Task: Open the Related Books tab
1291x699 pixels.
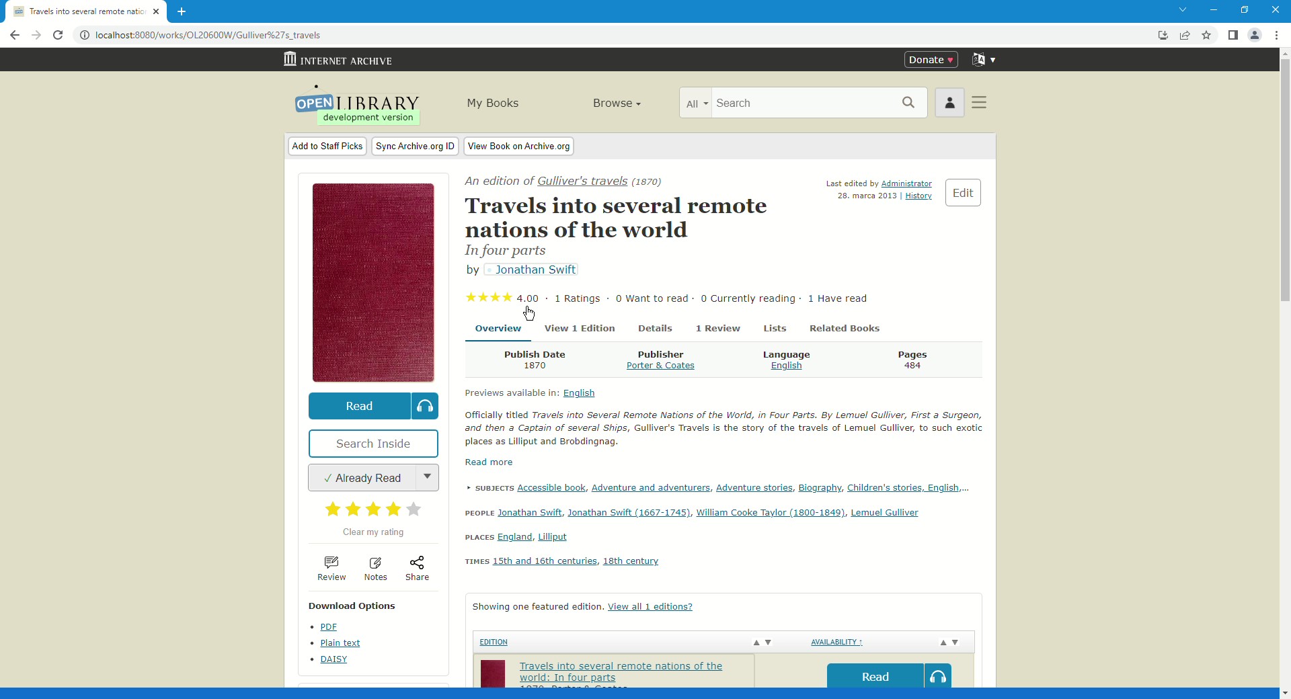Action: tap(845, 328)
